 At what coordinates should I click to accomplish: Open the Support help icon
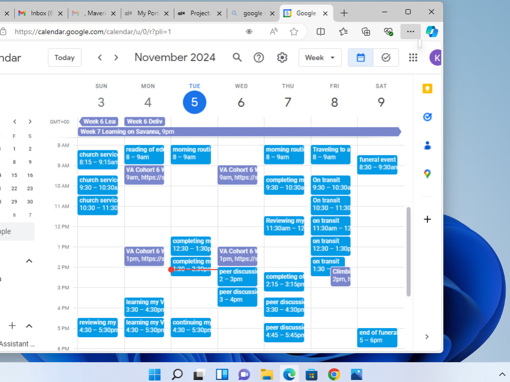(x=259, y=58)
